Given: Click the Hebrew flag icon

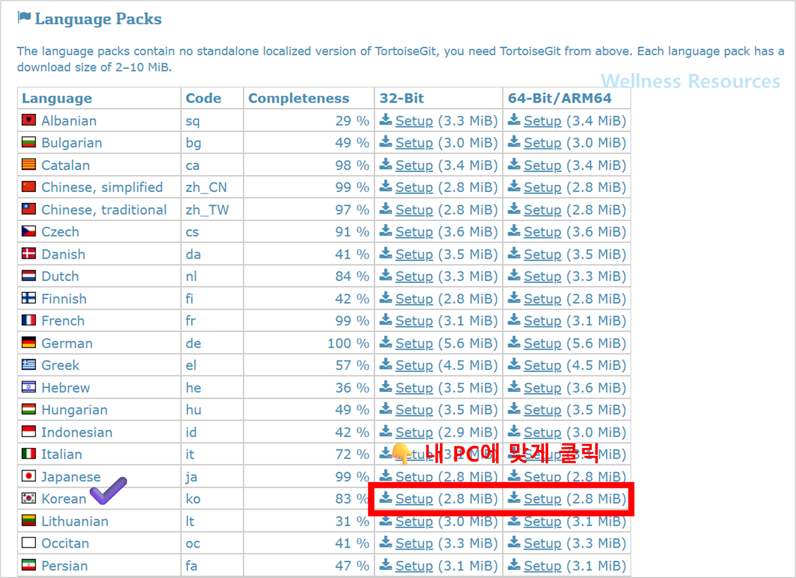Looking at the screenshot, I should [x=29, y=387].
